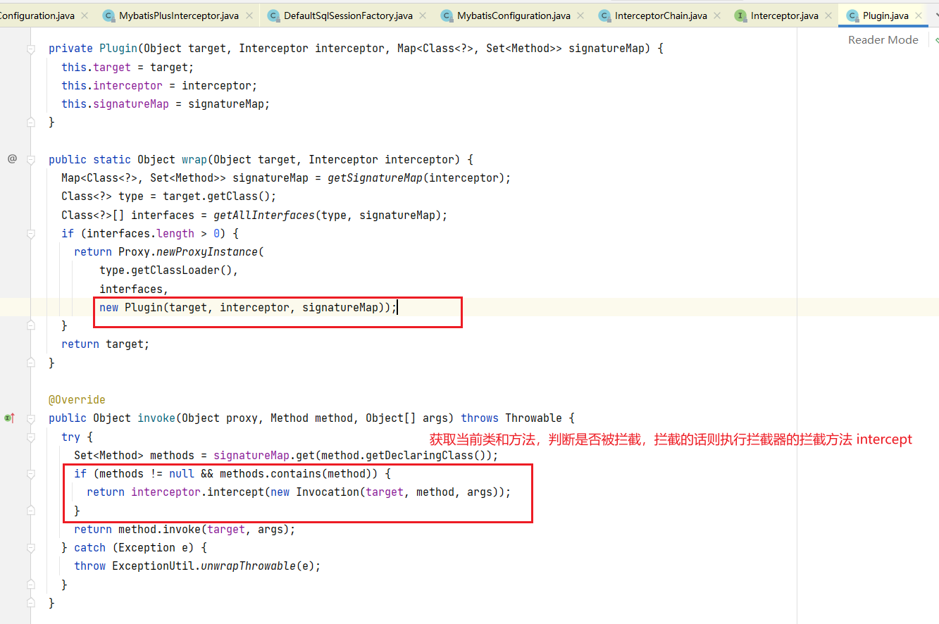Fold the if (interfaces.length > 0) block
Screen dimensions: 939x624
pyautogui.click(x=30, y=233)
